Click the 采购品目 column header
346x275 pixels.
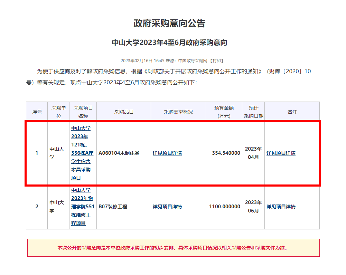coord(124,112)
